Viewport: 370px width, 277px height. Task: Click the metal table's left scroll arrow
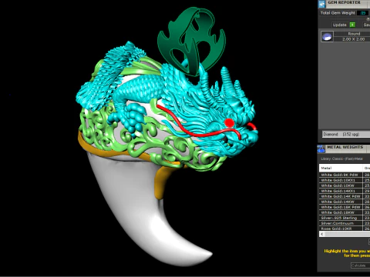tap(322, 234)
